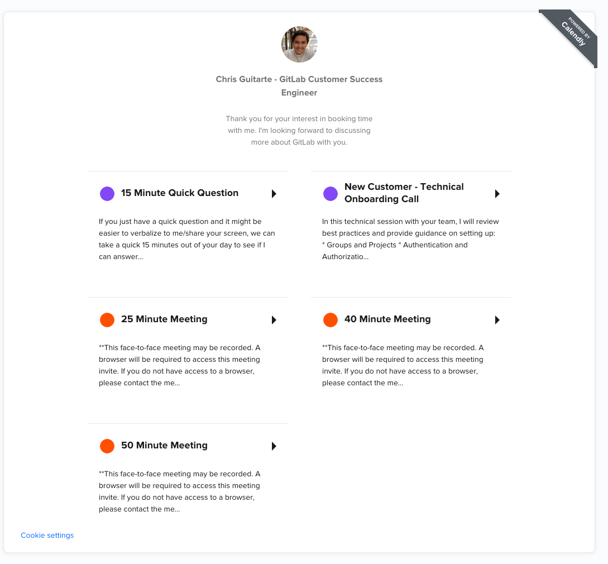
Task: Expand the 40 Minute Meeting details
Action: pyautogui.click(x=497, y=320)
